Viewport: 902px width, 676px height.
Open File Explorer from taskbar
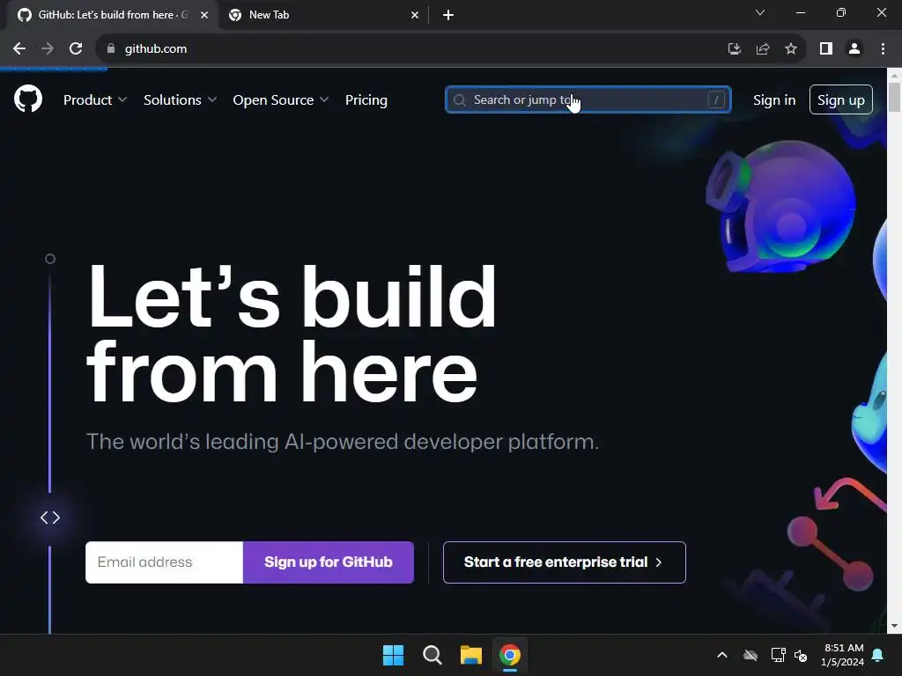(x=470, y=655)
